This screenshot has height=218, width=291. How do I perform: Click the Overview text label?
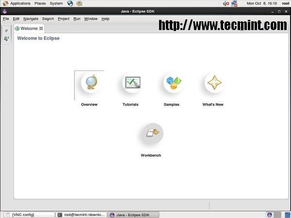(89, 104)
